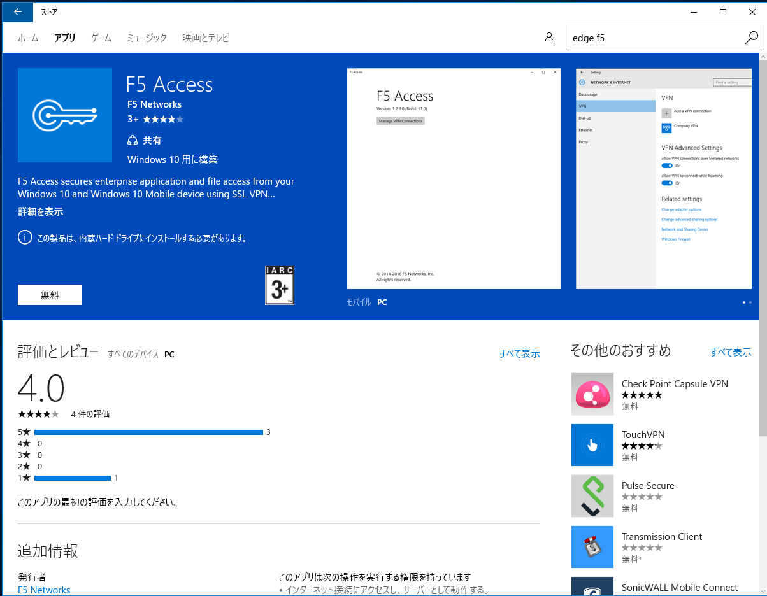
Task: Select モバイル screenshot filter
Action: (x=359, y=302)
